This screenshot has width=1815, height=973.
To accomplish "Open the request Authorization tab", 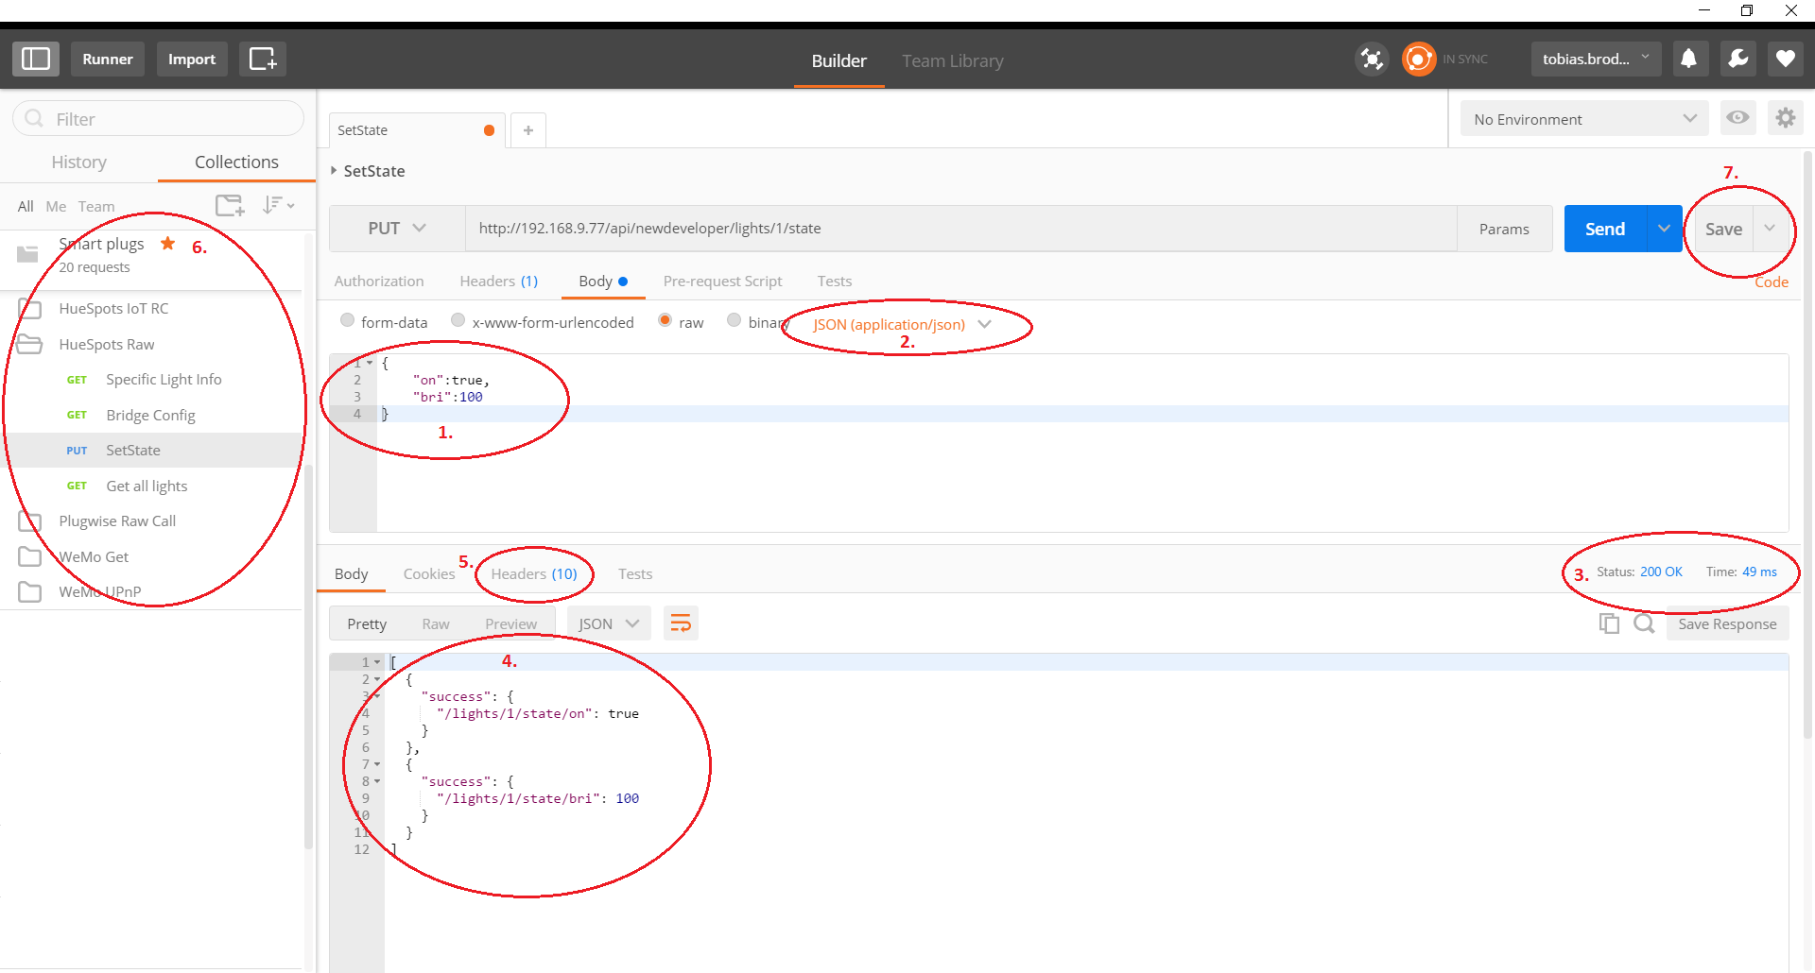I will [x=379, y=282].
